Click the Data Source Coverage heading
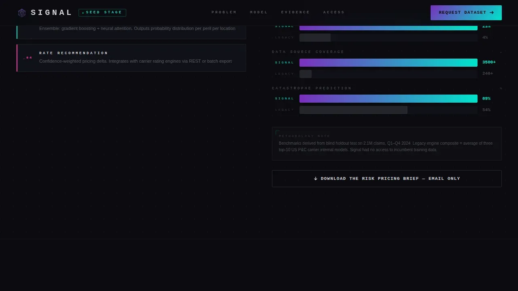 (x=308, y=52)
